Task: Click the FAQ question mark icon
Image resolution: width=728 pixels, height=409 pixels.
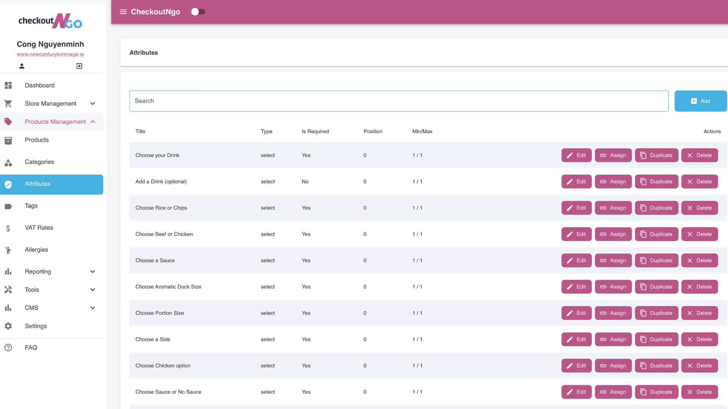Action: coord(8,348)
